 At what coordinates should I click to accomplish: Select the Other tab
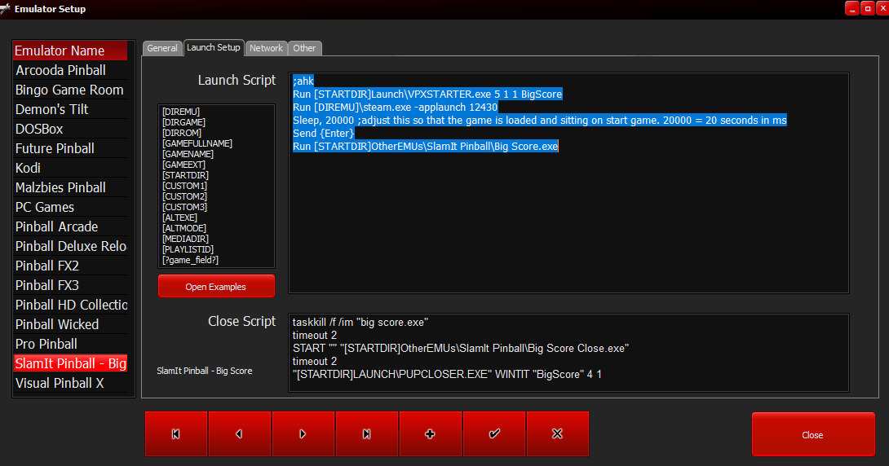point(304,48)
